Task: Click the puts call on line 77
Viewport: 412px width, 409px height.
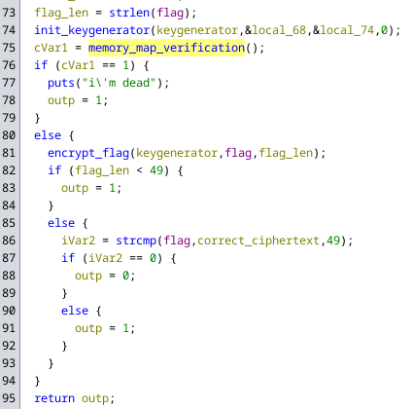Action: click(x=61, y=83)
